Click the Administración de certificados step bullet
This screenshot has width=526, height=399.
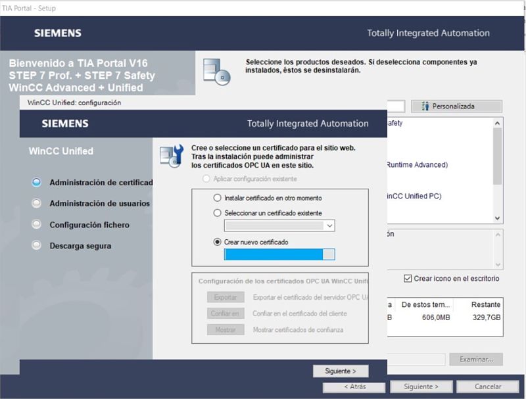[x=37, y=183]
